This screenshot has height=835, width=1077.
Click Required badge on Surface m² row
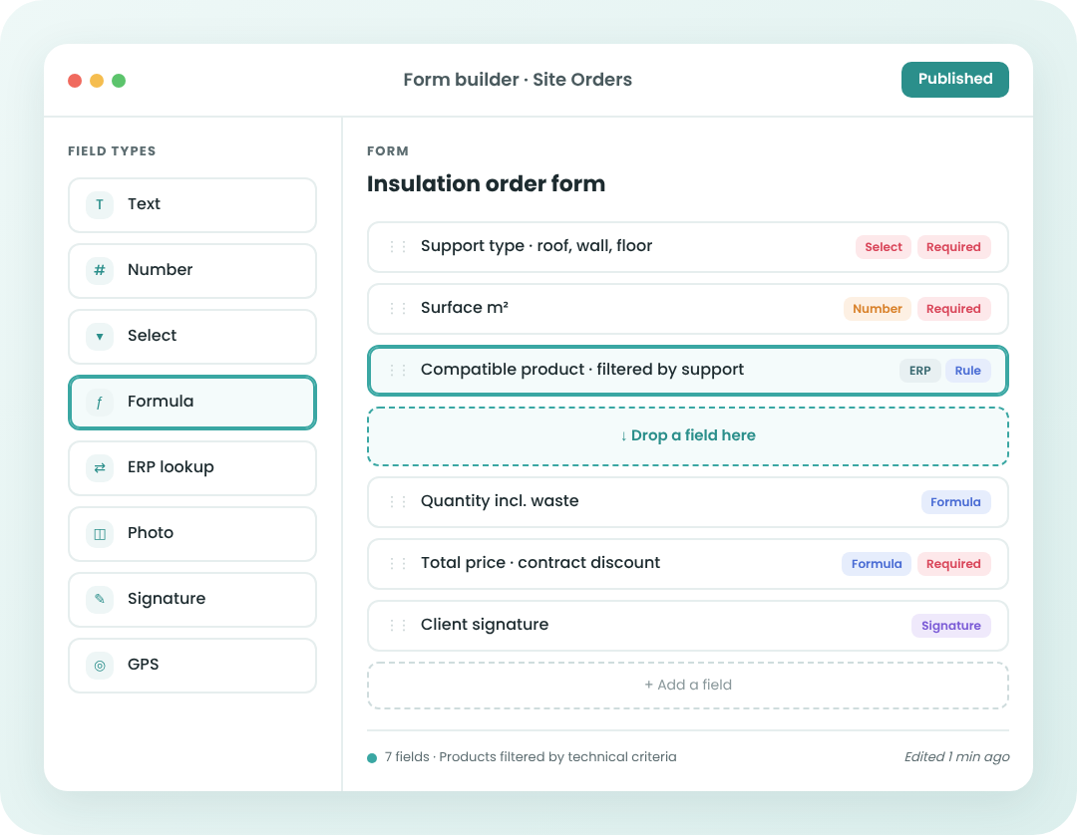click(953, 309)
